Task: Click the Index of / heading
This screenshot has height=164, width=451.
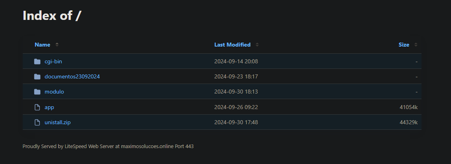Action: pyautogui.click(x=52, y=16)
